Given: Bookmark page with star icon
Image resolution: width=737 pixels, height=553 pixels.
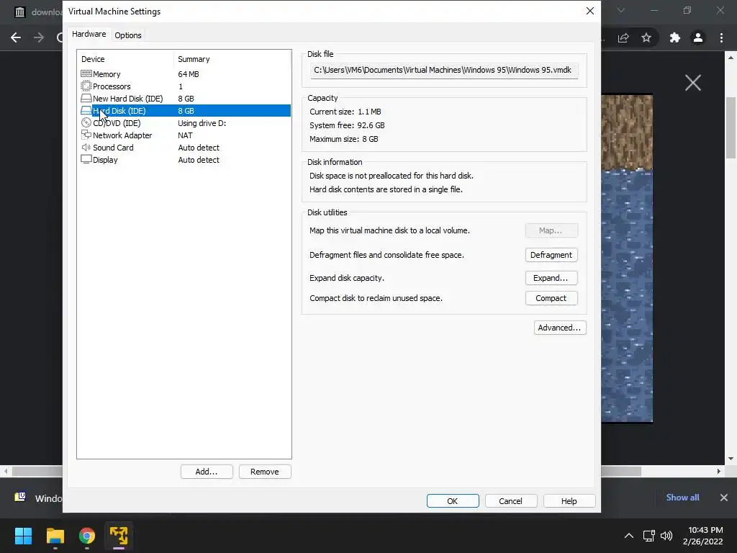Looking at the screenshot, I should (x=646, y=37).
